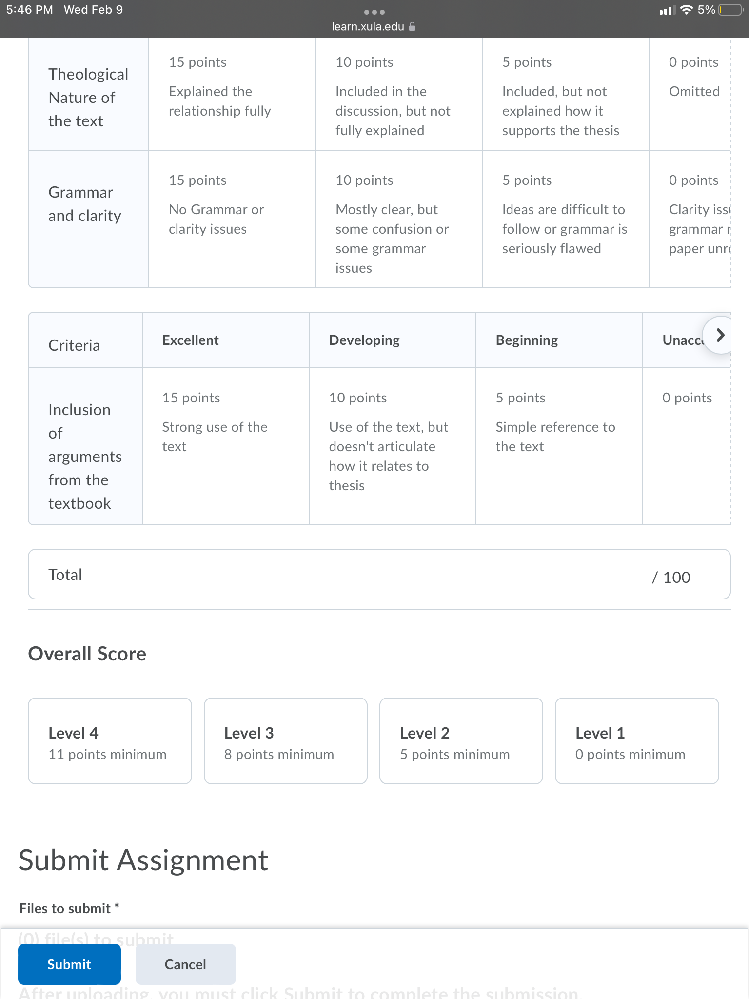
Task: Click the No Grammar or clarity issues cell
Action: pos(232,219)
